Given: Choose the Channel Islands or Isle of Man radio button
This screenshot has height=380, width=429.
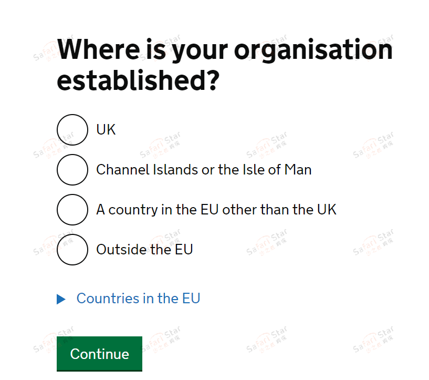Looking at the screenshot, I should pyautogui.click(x=72, y=170).
